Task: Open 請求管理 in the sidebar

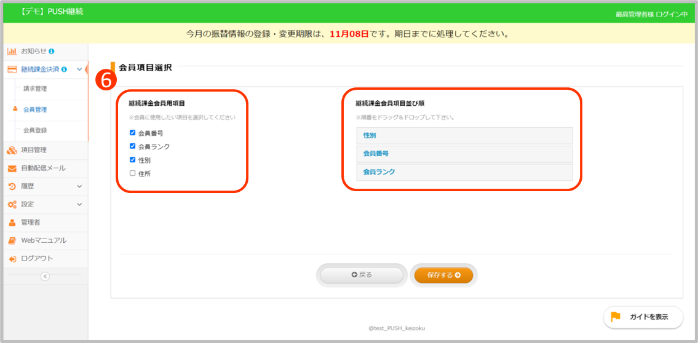Action: click(x=35, y=89)
